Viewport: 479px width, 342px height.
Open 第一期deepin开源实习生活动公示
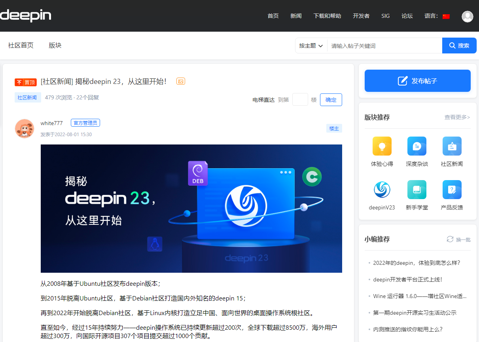coord(415,313)
